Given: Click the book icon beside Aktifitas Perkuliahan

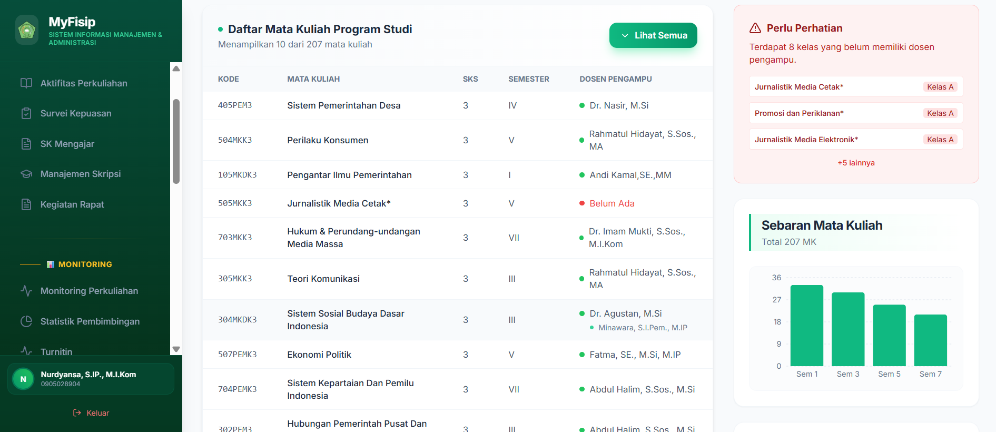Looking at the screenshot, I should click(26, 83).
